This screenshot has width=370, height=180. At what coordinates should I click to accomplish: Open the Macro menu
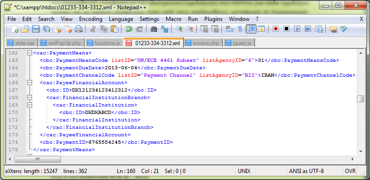(174, 19)
